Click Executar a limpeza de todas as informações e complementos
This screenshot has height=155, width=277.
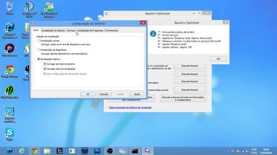coord(183,99)
